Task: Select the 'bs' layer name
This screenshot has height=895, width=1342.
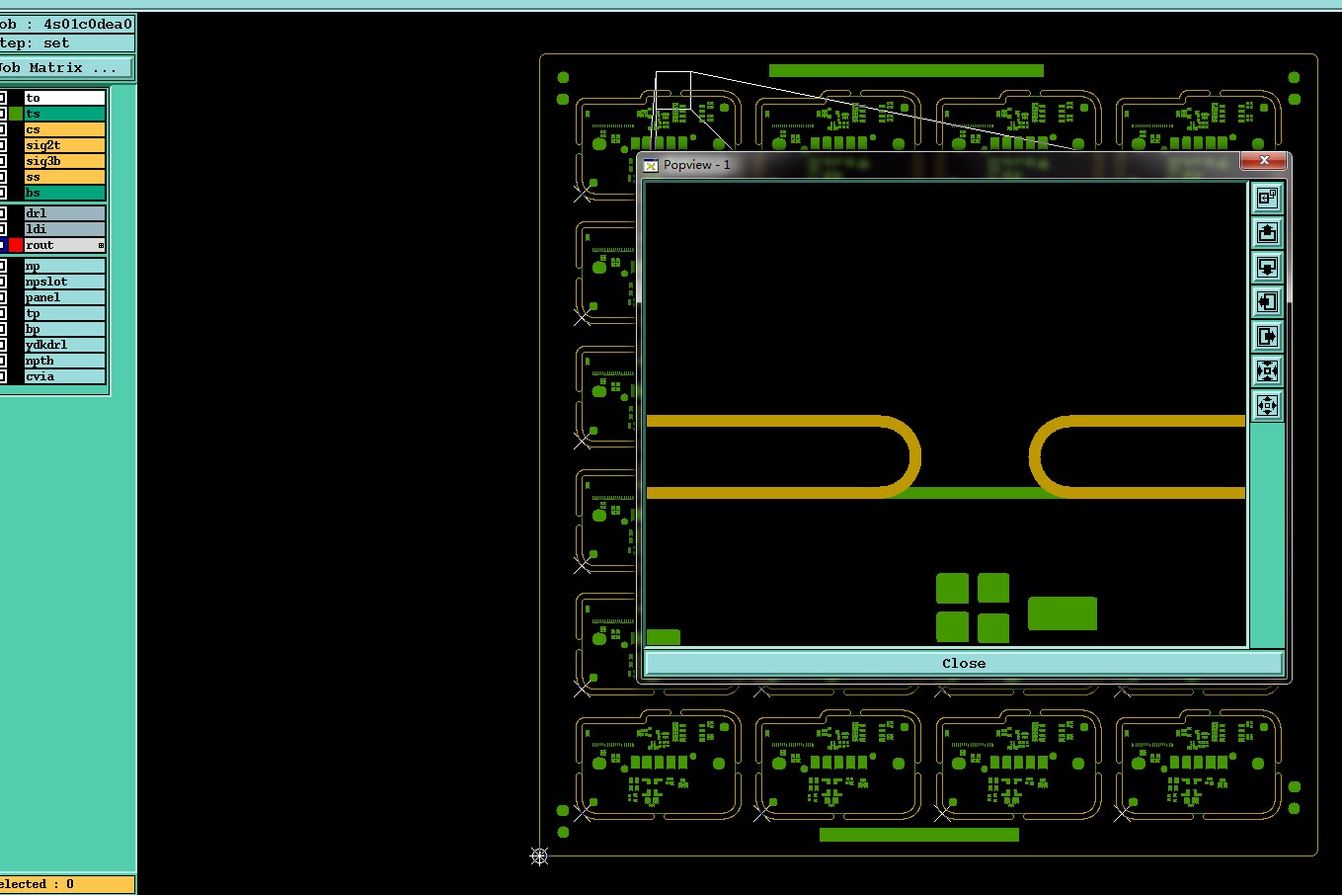Action: [x=65, y=193]
